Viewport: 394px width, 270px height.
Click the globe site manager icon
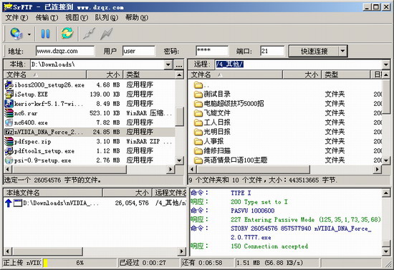(x=16, y=34)
